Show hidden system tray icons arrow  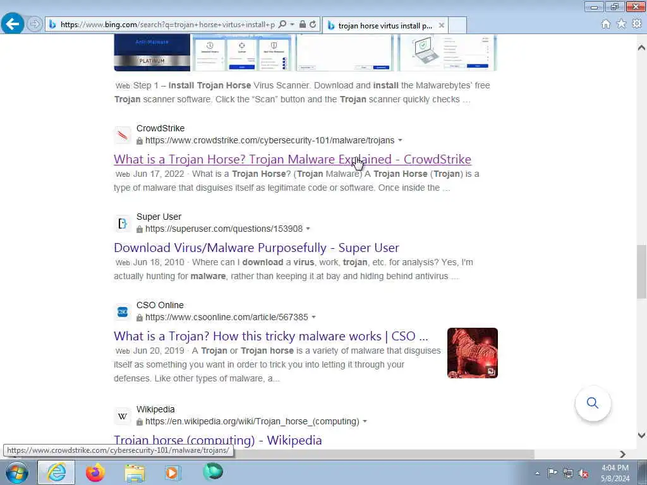coord(537,473)
